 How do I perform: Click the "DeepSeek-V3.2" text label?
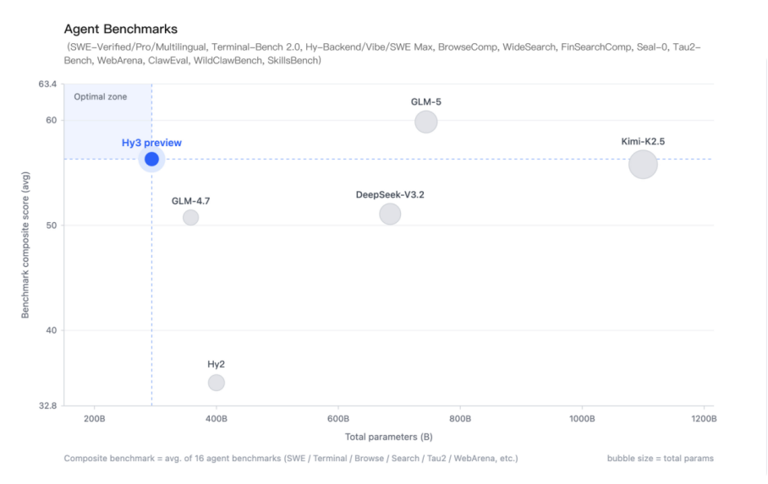pyautogui.click(x=390, y=194)
